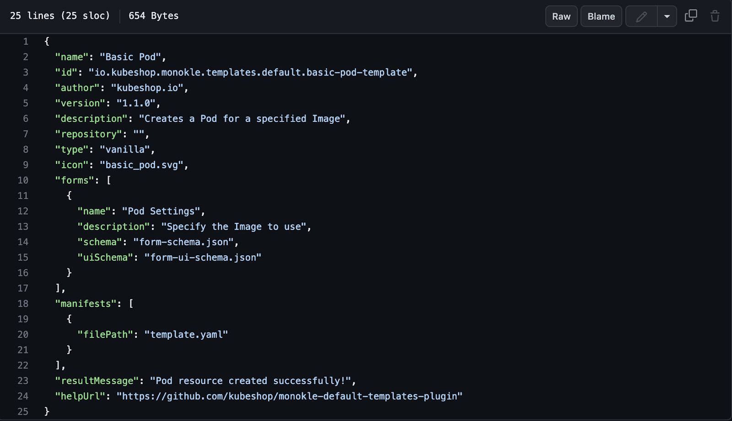Click line number 10 for forms array

(23, 180)
